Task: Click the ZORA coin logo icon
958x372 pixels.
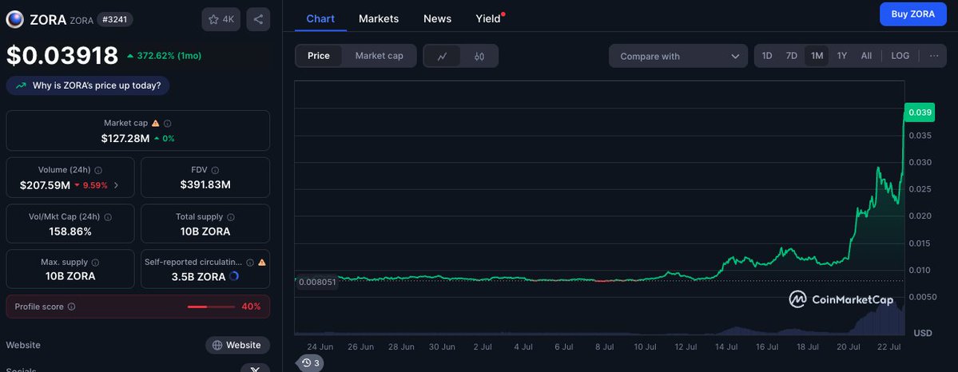Action: click(x=14, y=19)
